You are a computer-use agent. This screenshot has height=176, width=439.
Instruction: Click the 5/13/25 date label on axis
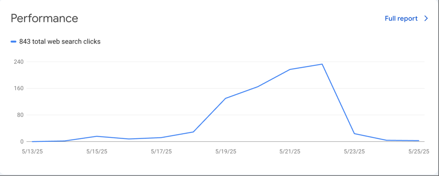pos(33,151)
